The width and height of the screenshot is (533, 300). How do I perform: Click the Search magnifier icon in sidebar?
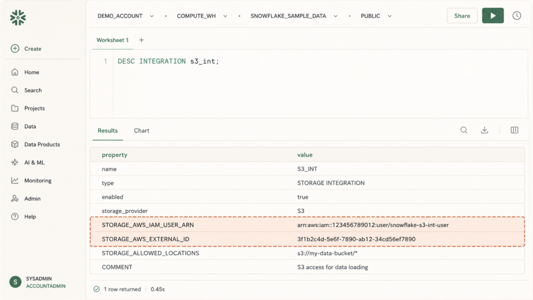coord(15,90)
